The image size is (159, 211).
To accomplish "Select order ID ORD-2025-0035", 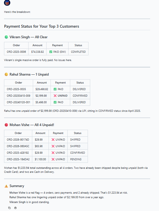I will [x=16, y=89].
